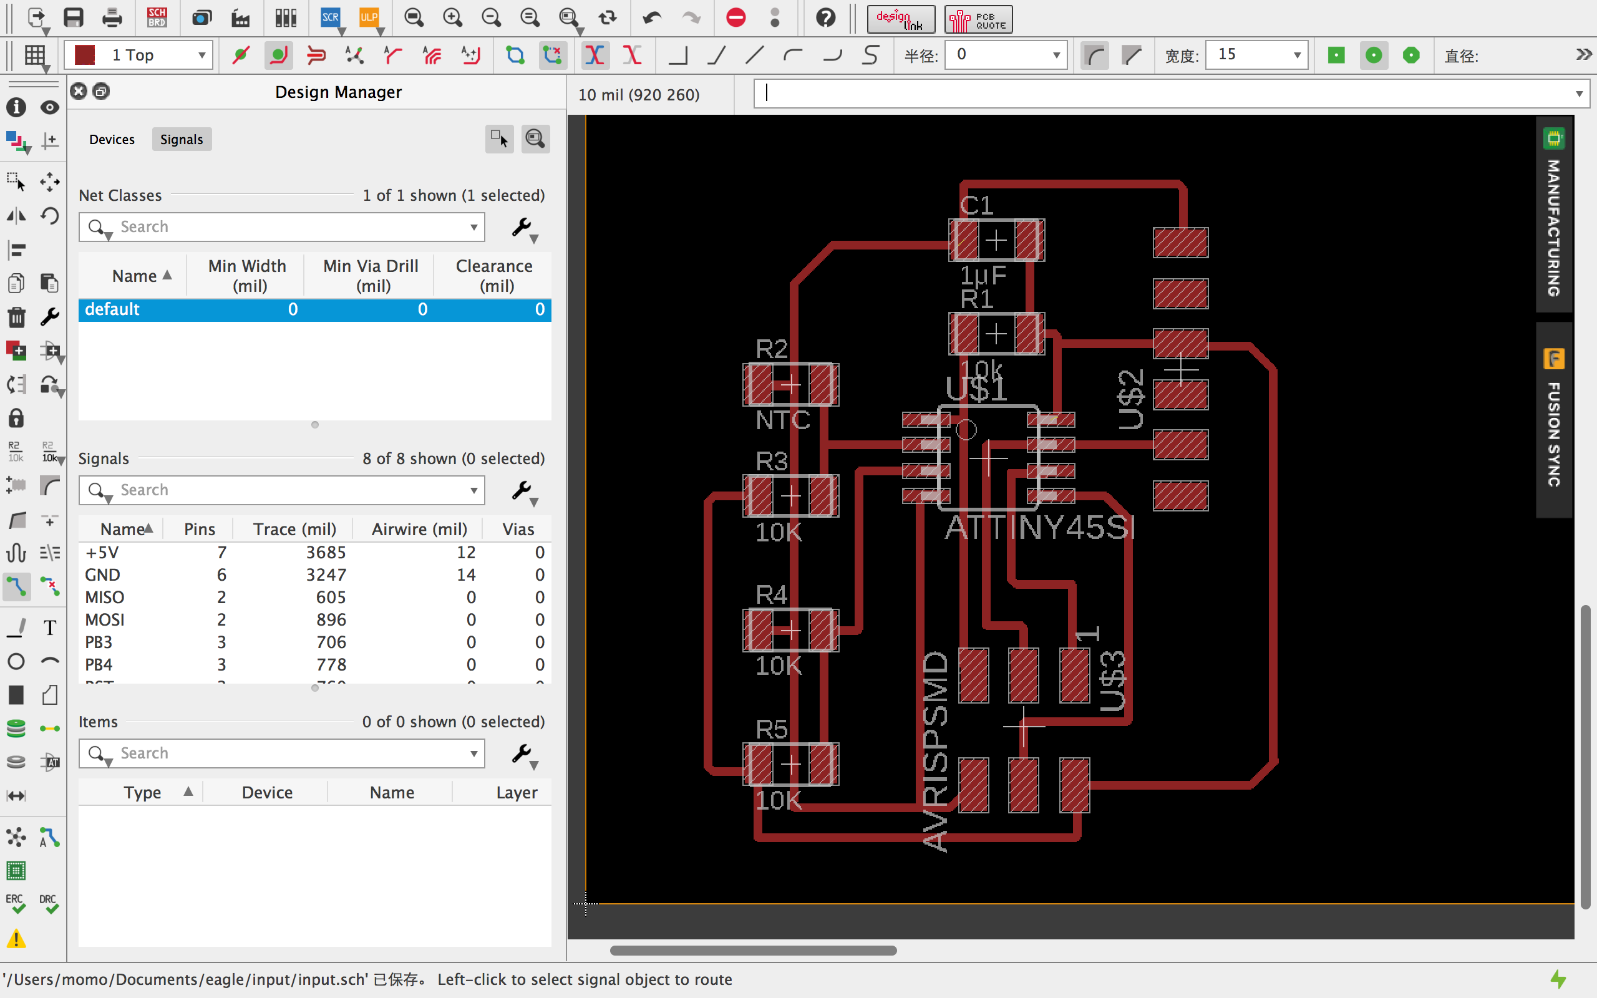Select the Text tool T icon

49,627
